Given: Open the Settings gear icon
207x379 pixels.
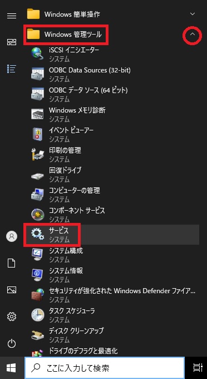Looking at the screenshot, I should (x=12, y=316).
